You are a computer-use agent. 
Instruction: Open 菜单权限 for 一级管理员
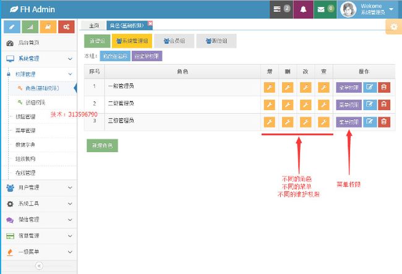(349, 87)
